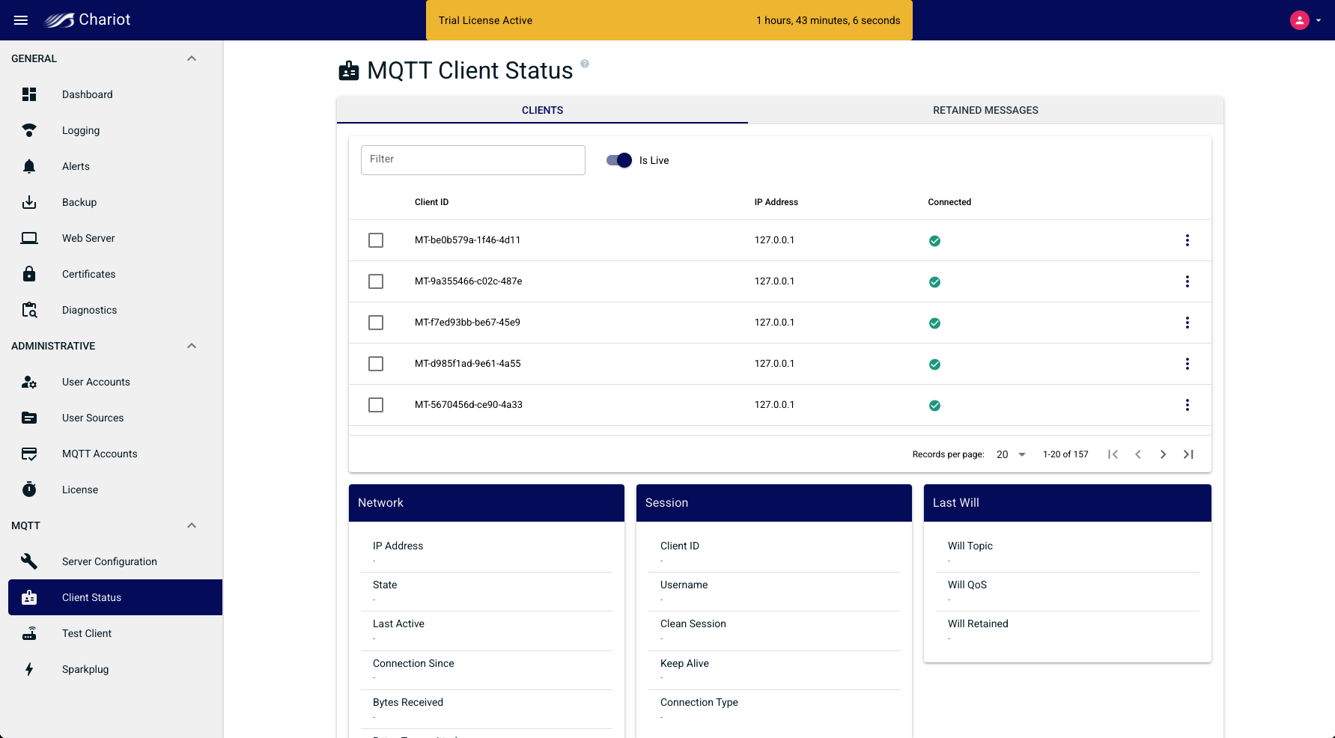Open the Records per page dropdown

coord(1011,454)
